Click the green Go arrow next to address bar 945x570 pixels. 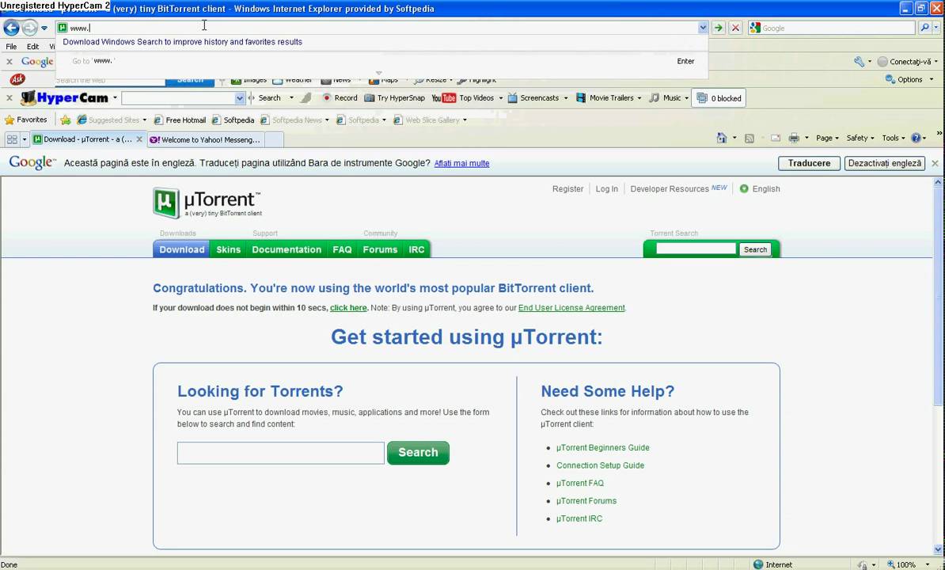click(718, 28)
